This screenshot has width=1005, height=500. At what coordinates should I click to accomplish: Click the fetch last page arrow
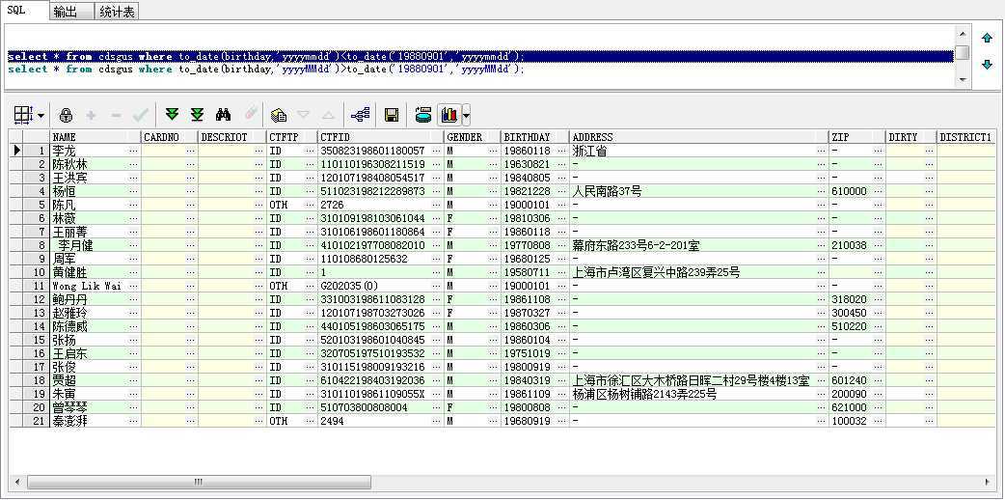click(x=197, y=115)
